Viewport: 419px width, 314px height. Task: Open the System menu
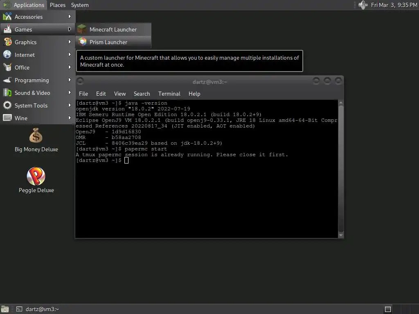80,5
